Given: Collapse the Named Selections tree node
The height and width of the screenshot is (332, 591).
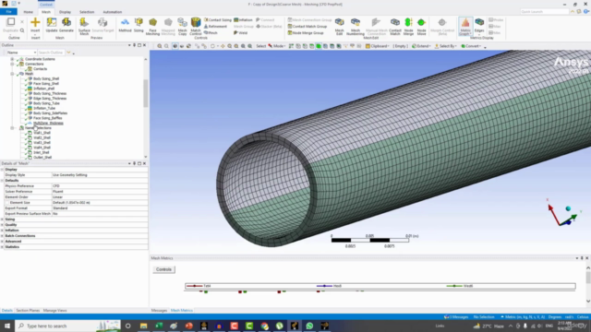Looking at the screenshot, I should coord(12,128).
